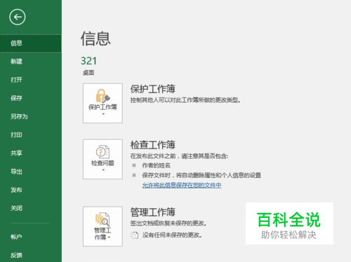Click the 桌面 location text
Image resolution: width=351 pixels, height=262 pixels.
tap(88, 73)
